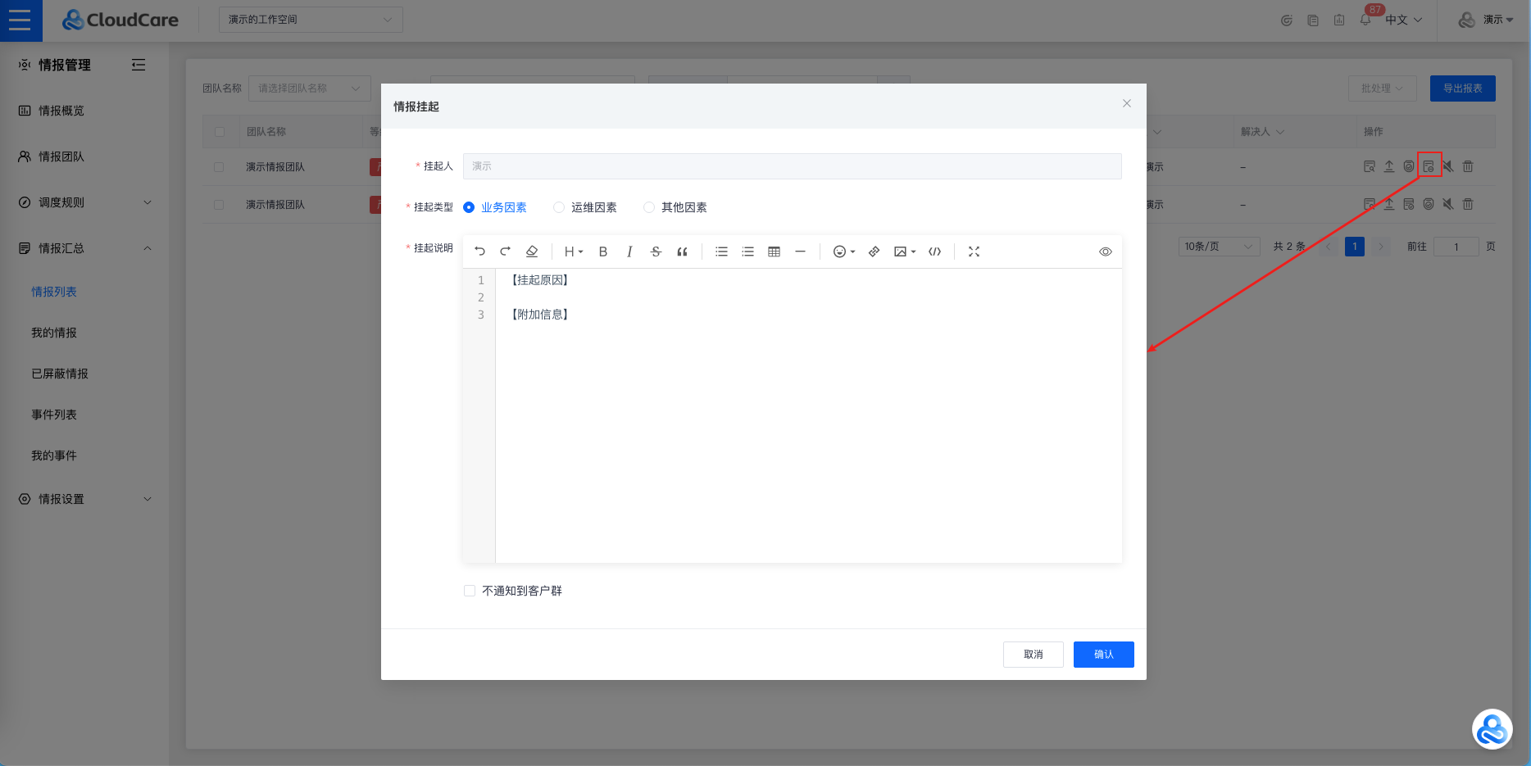Check 不通知到客户群 checkbox
1531x766 pixels.
[470, 591]
